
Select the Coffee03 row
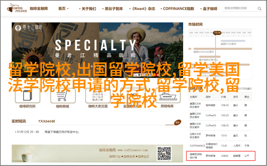220,115
